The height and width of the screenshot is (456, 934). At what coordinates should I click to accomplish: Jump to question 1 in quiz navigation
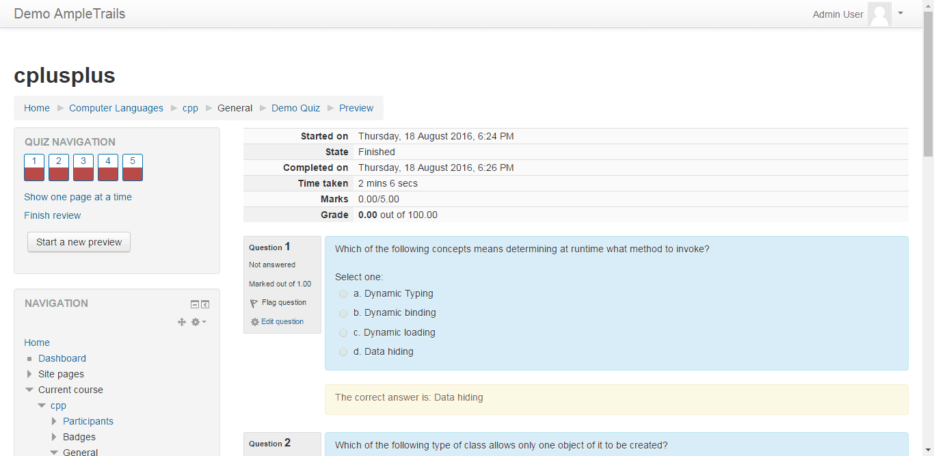point(34,167)
